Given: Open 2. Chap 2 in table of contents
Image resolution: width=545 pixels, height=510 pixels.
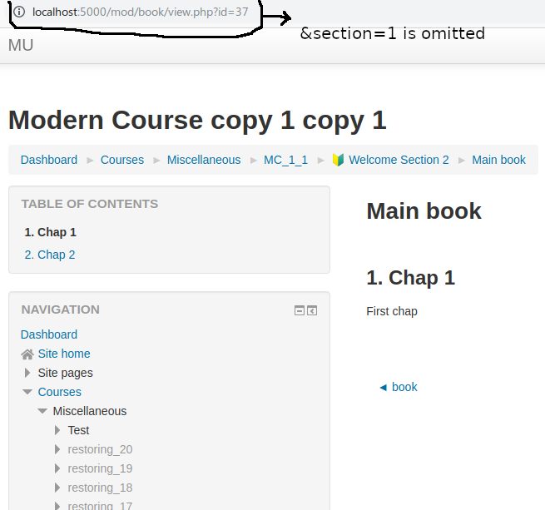Looking at the screenshot, I should pyautogui.click(x=50, y=255).
